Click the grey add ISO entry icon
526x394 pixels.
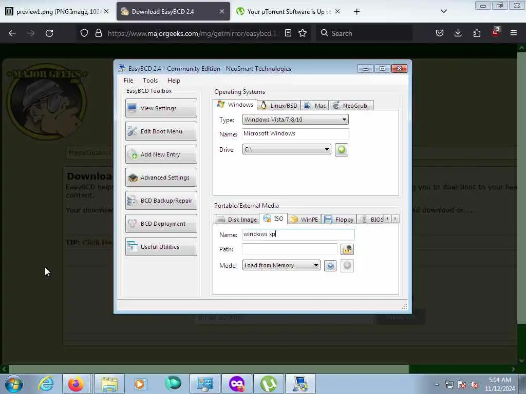pyautogui.click(x=347, y=266)
